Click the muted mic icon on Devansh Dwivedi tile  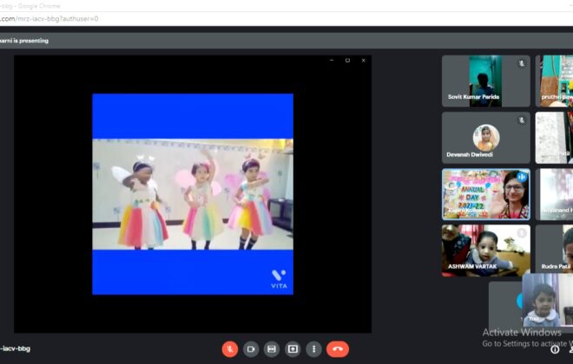pyautogui.click(x=522, y=120)
